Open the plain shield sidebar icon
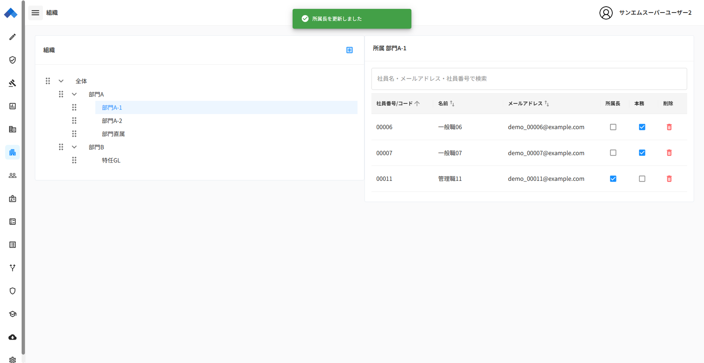This screenshot has width=704, height=363. [x=12, y=291]
